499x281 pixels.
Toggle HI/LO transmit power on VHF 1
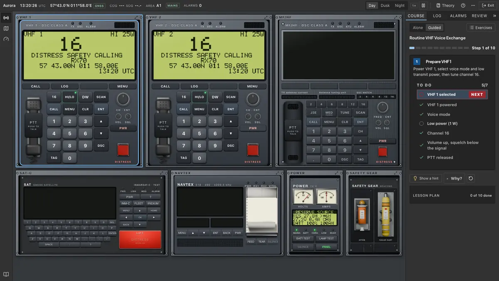69,97
